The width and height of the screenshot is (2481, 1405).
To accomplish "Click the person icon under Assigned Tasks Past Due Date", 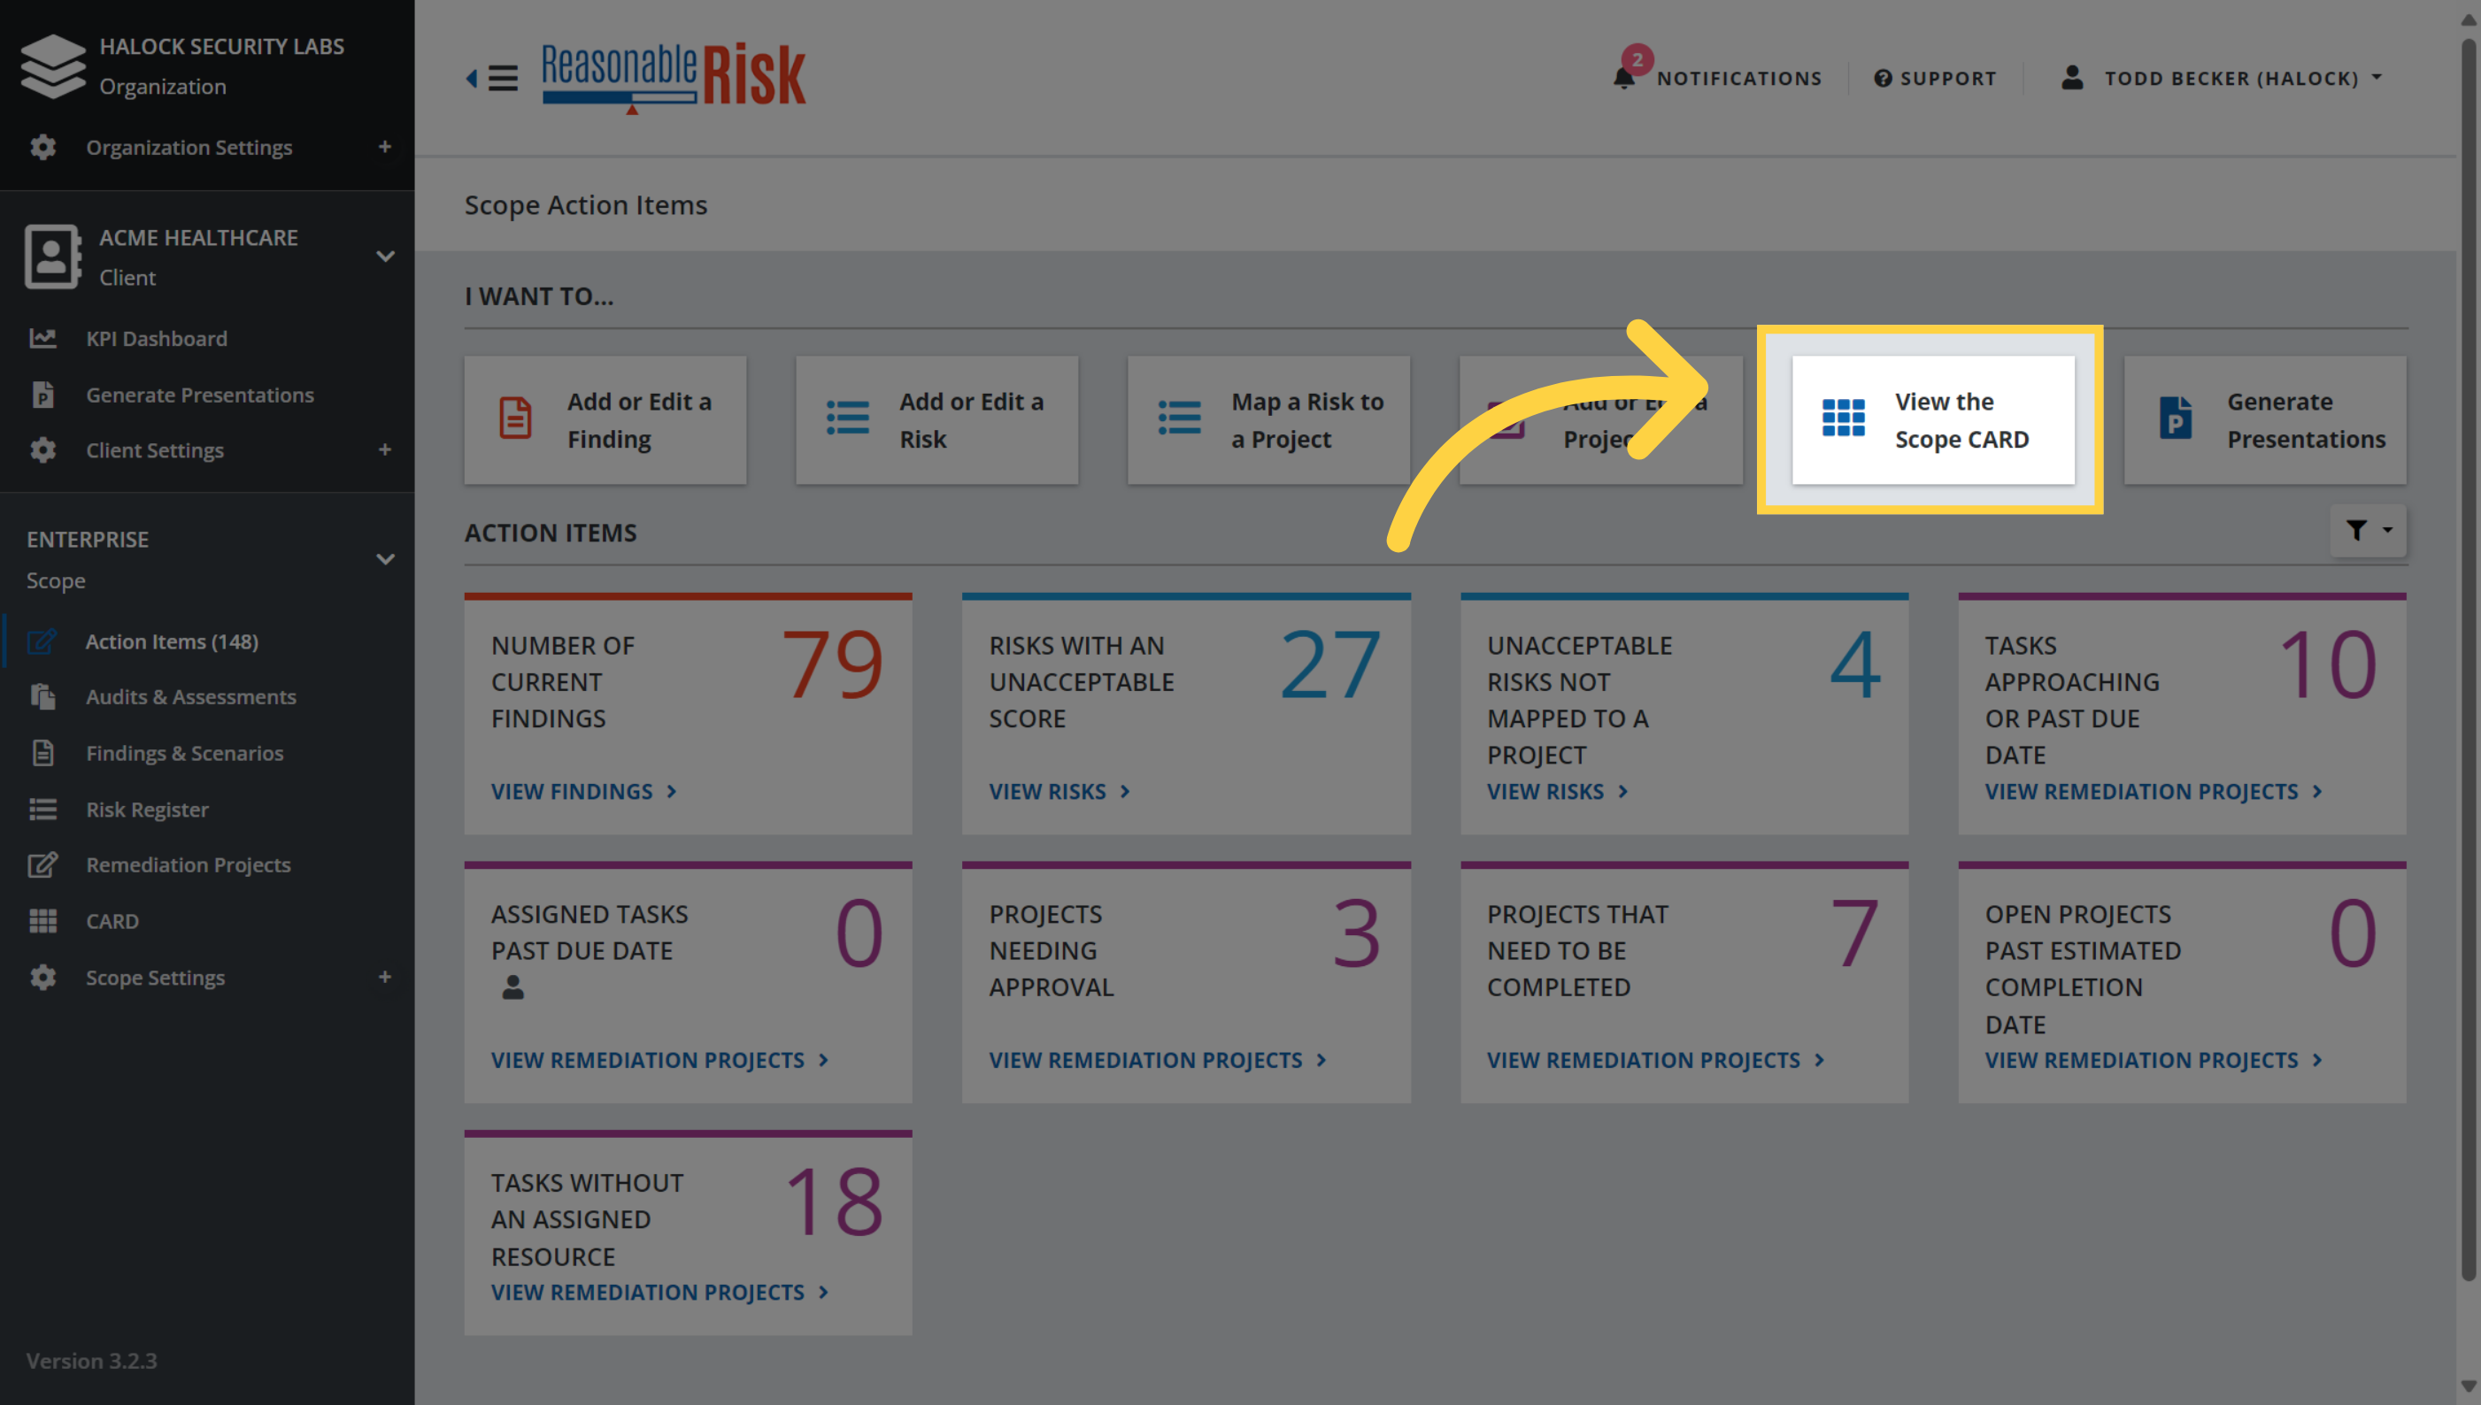I will (x=512, y=987).
